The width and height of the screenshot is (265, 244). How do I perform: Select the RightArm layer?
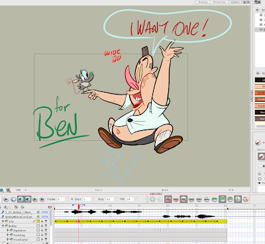pyautogui.click(x=19, y=231)
